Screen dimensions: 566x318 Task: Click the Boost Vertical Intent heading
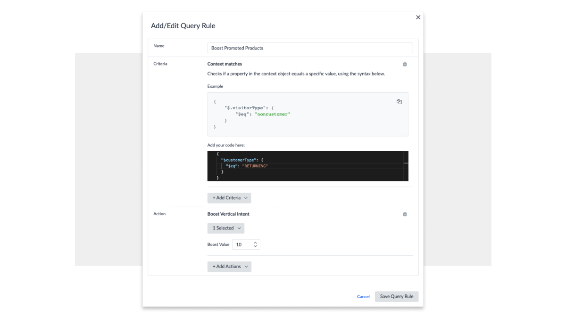pos(228,214)
